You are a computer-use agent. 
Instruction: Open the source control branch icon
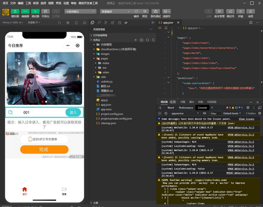coord(106,22)
